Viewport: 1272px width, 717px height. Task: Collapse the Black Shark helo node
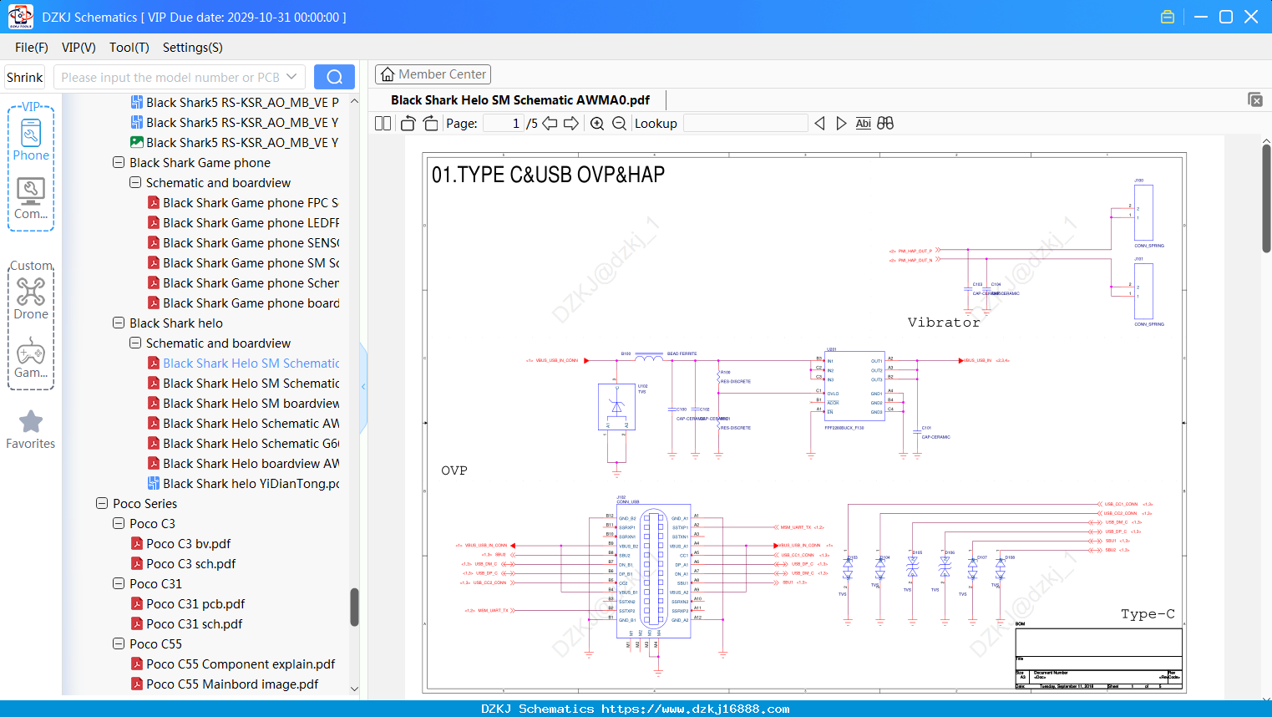(119, 323)
